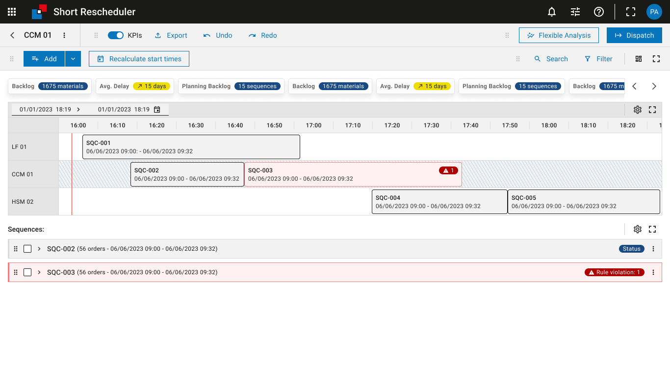Open the tune settings sliders icon

[575, 12]
